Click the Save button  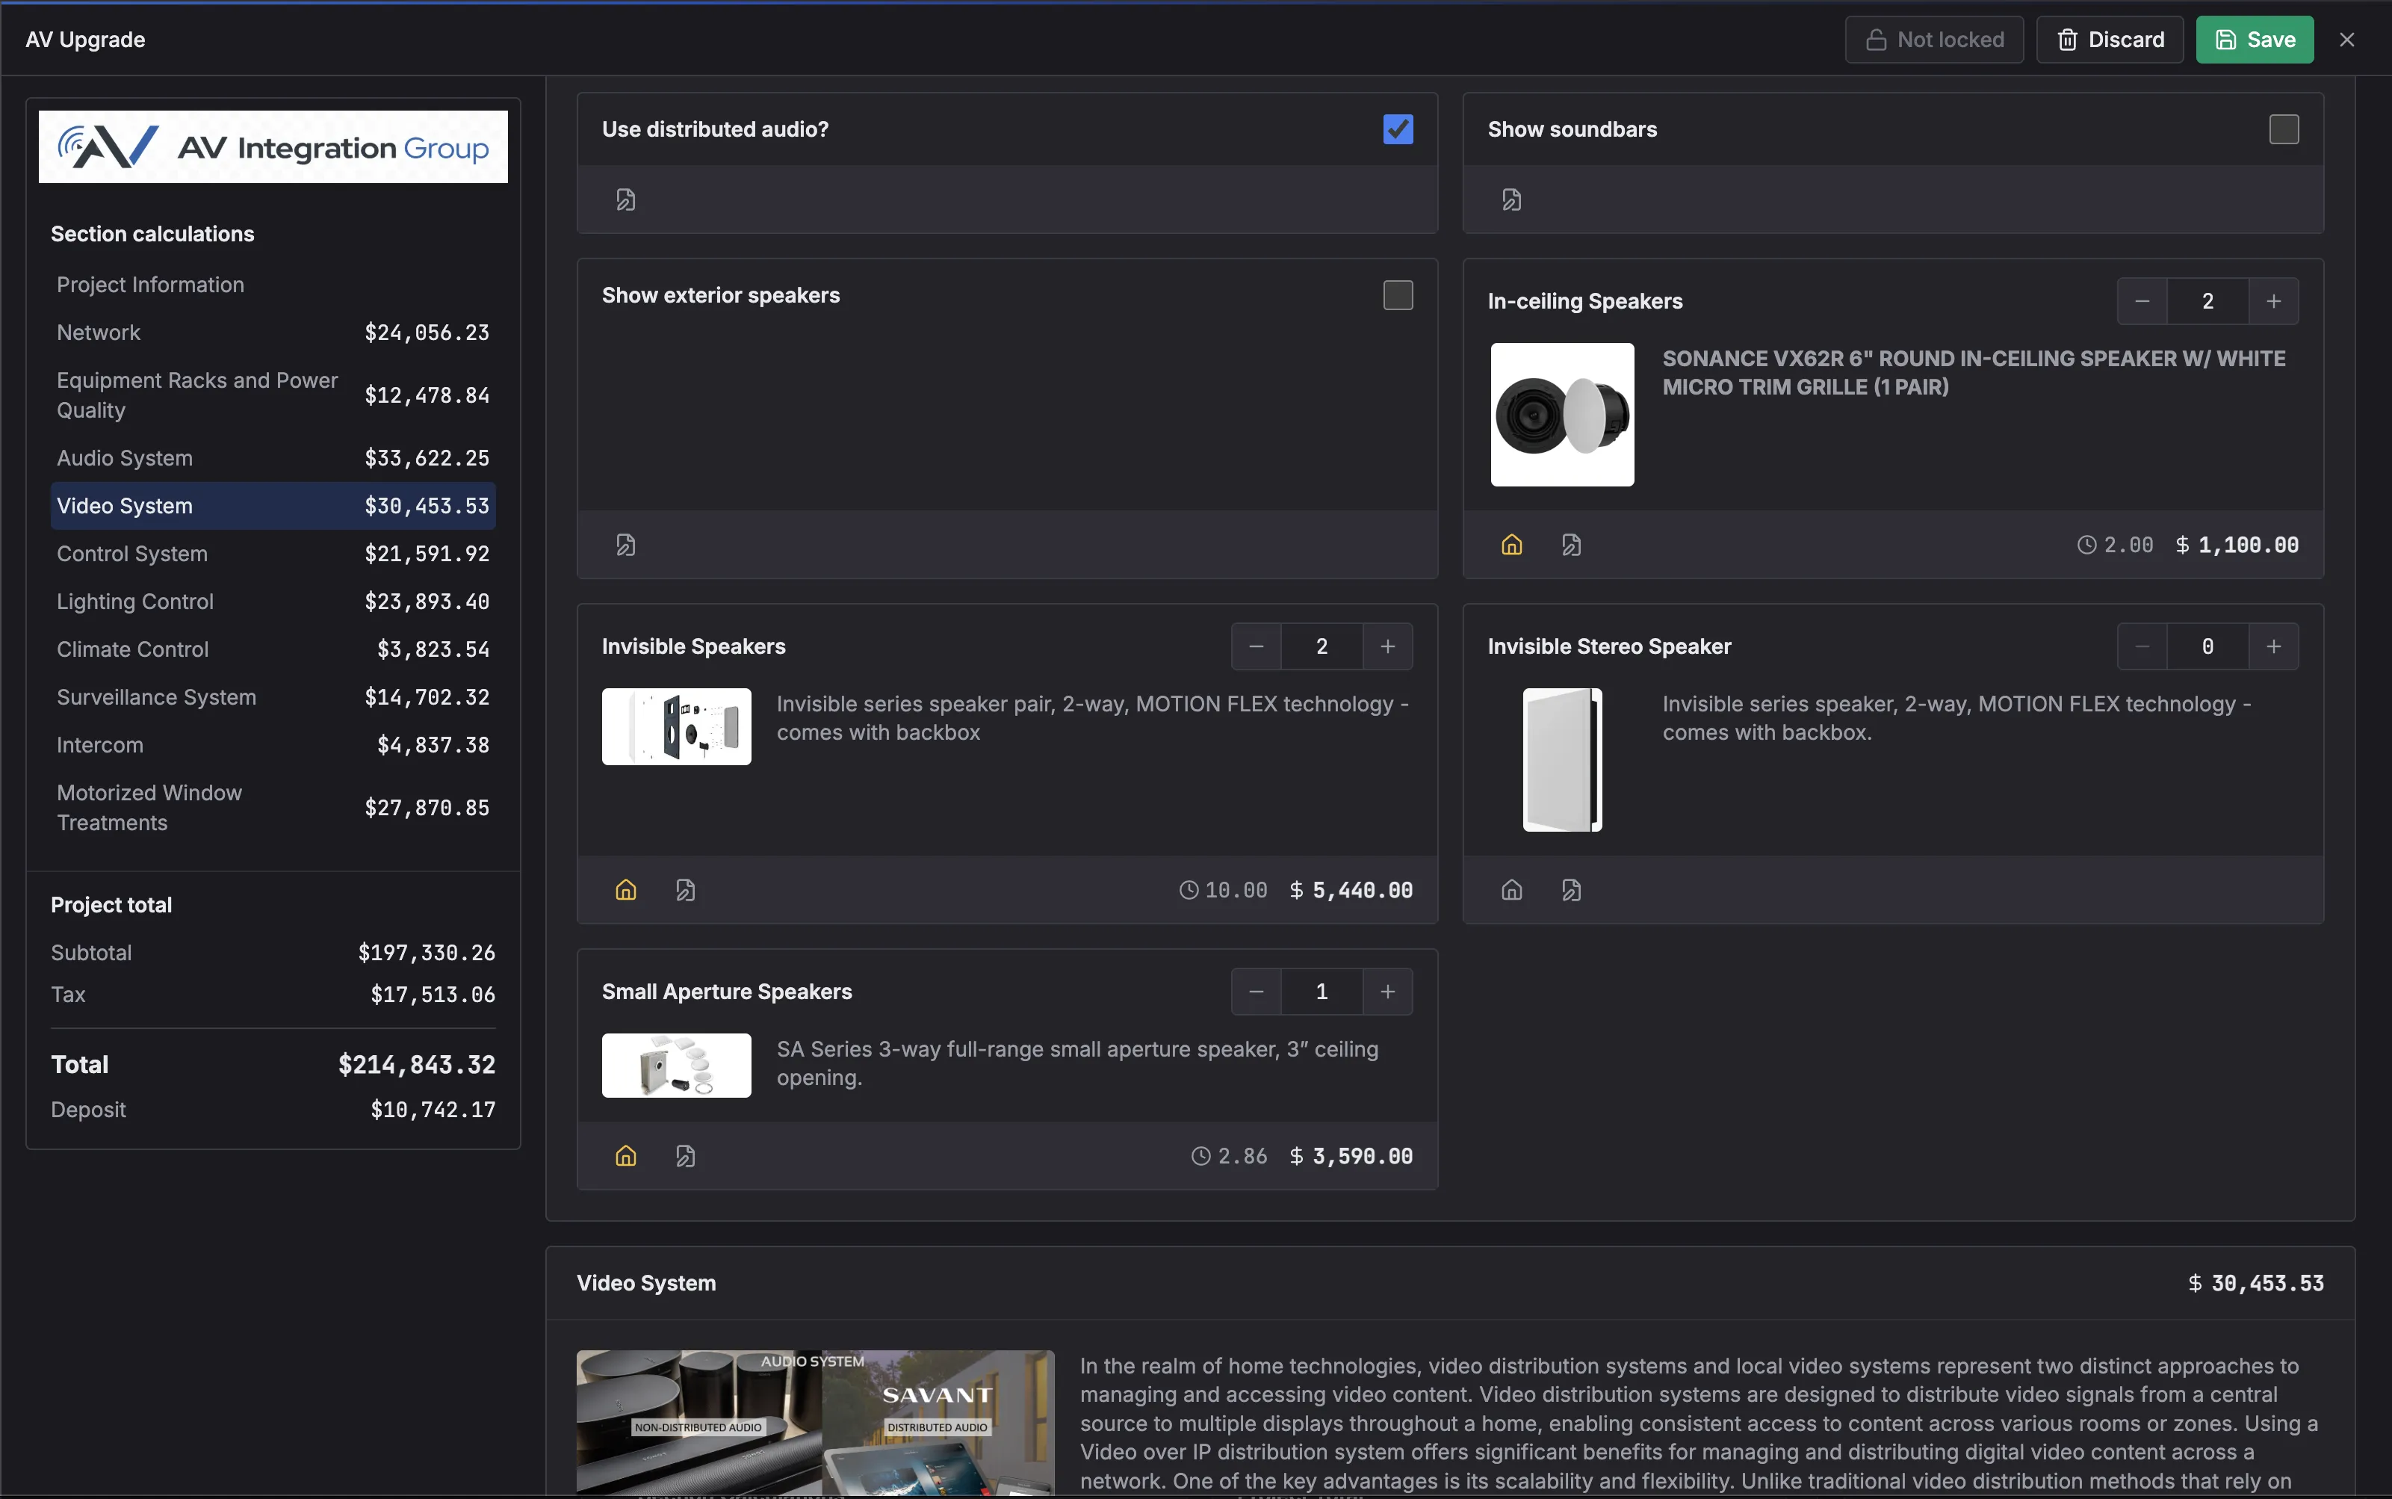(x=2255, y=40)
